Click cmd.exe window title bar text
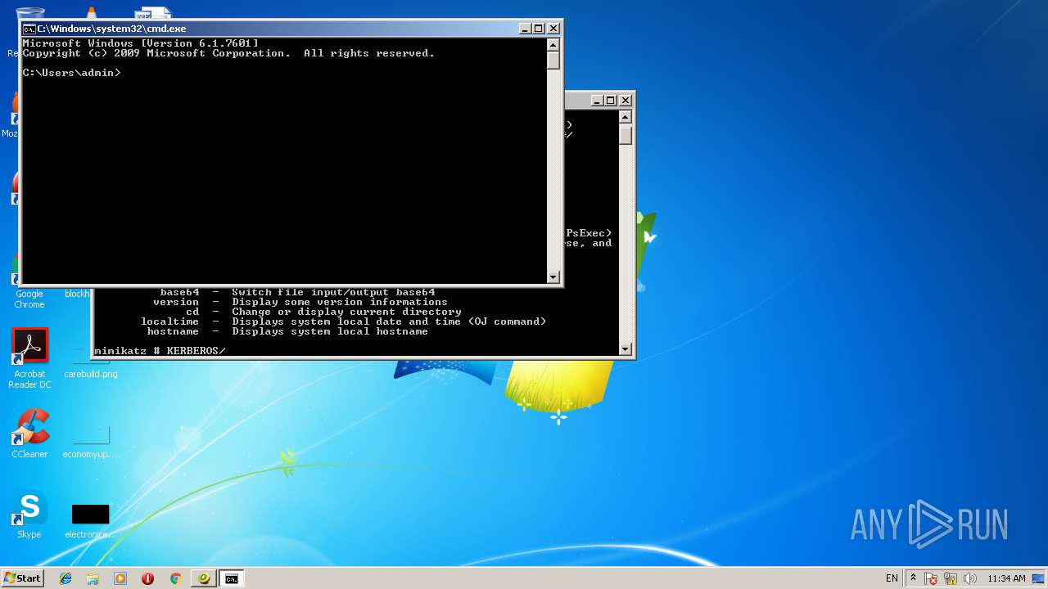Image resolution: width=1048 pixels, height=589 pixels. (x=111, y=29)
